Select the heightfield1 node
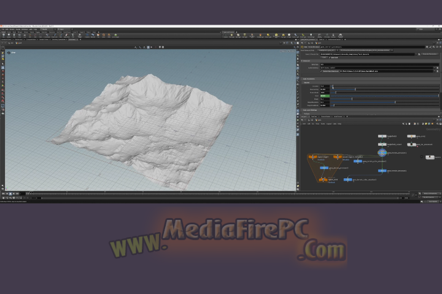Screen dimensions: 442x294 point(382,136)
